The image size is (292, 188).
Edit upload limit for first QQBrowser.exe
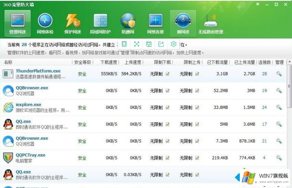(x=197, y=91)
